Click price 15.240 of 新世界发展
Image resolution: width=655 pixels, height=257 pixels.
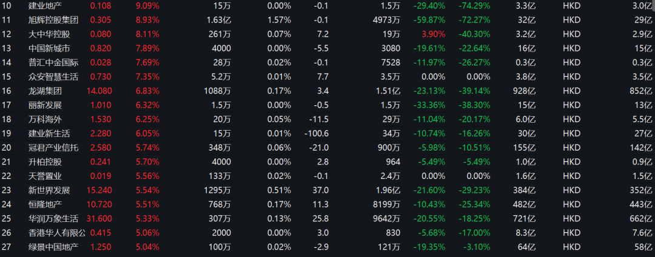tap(99, 190)
